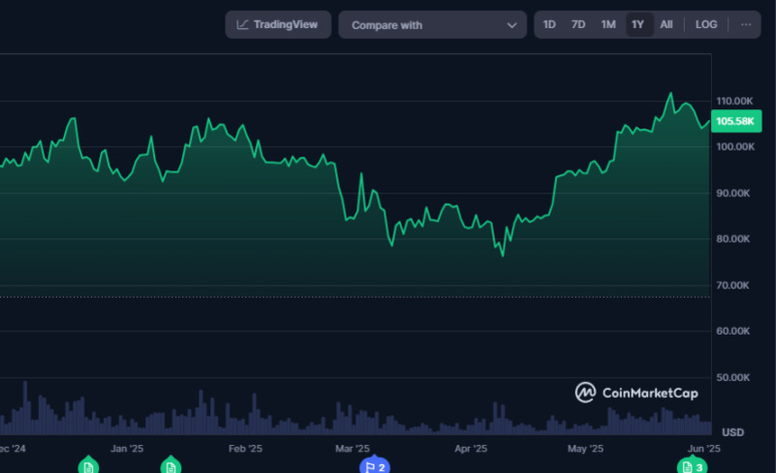Image resolution: width=776 pixels, height=473 pixels.
Task: Click the price peak above 110.00K
Action: pyautogui.click(x=669, y=94)
